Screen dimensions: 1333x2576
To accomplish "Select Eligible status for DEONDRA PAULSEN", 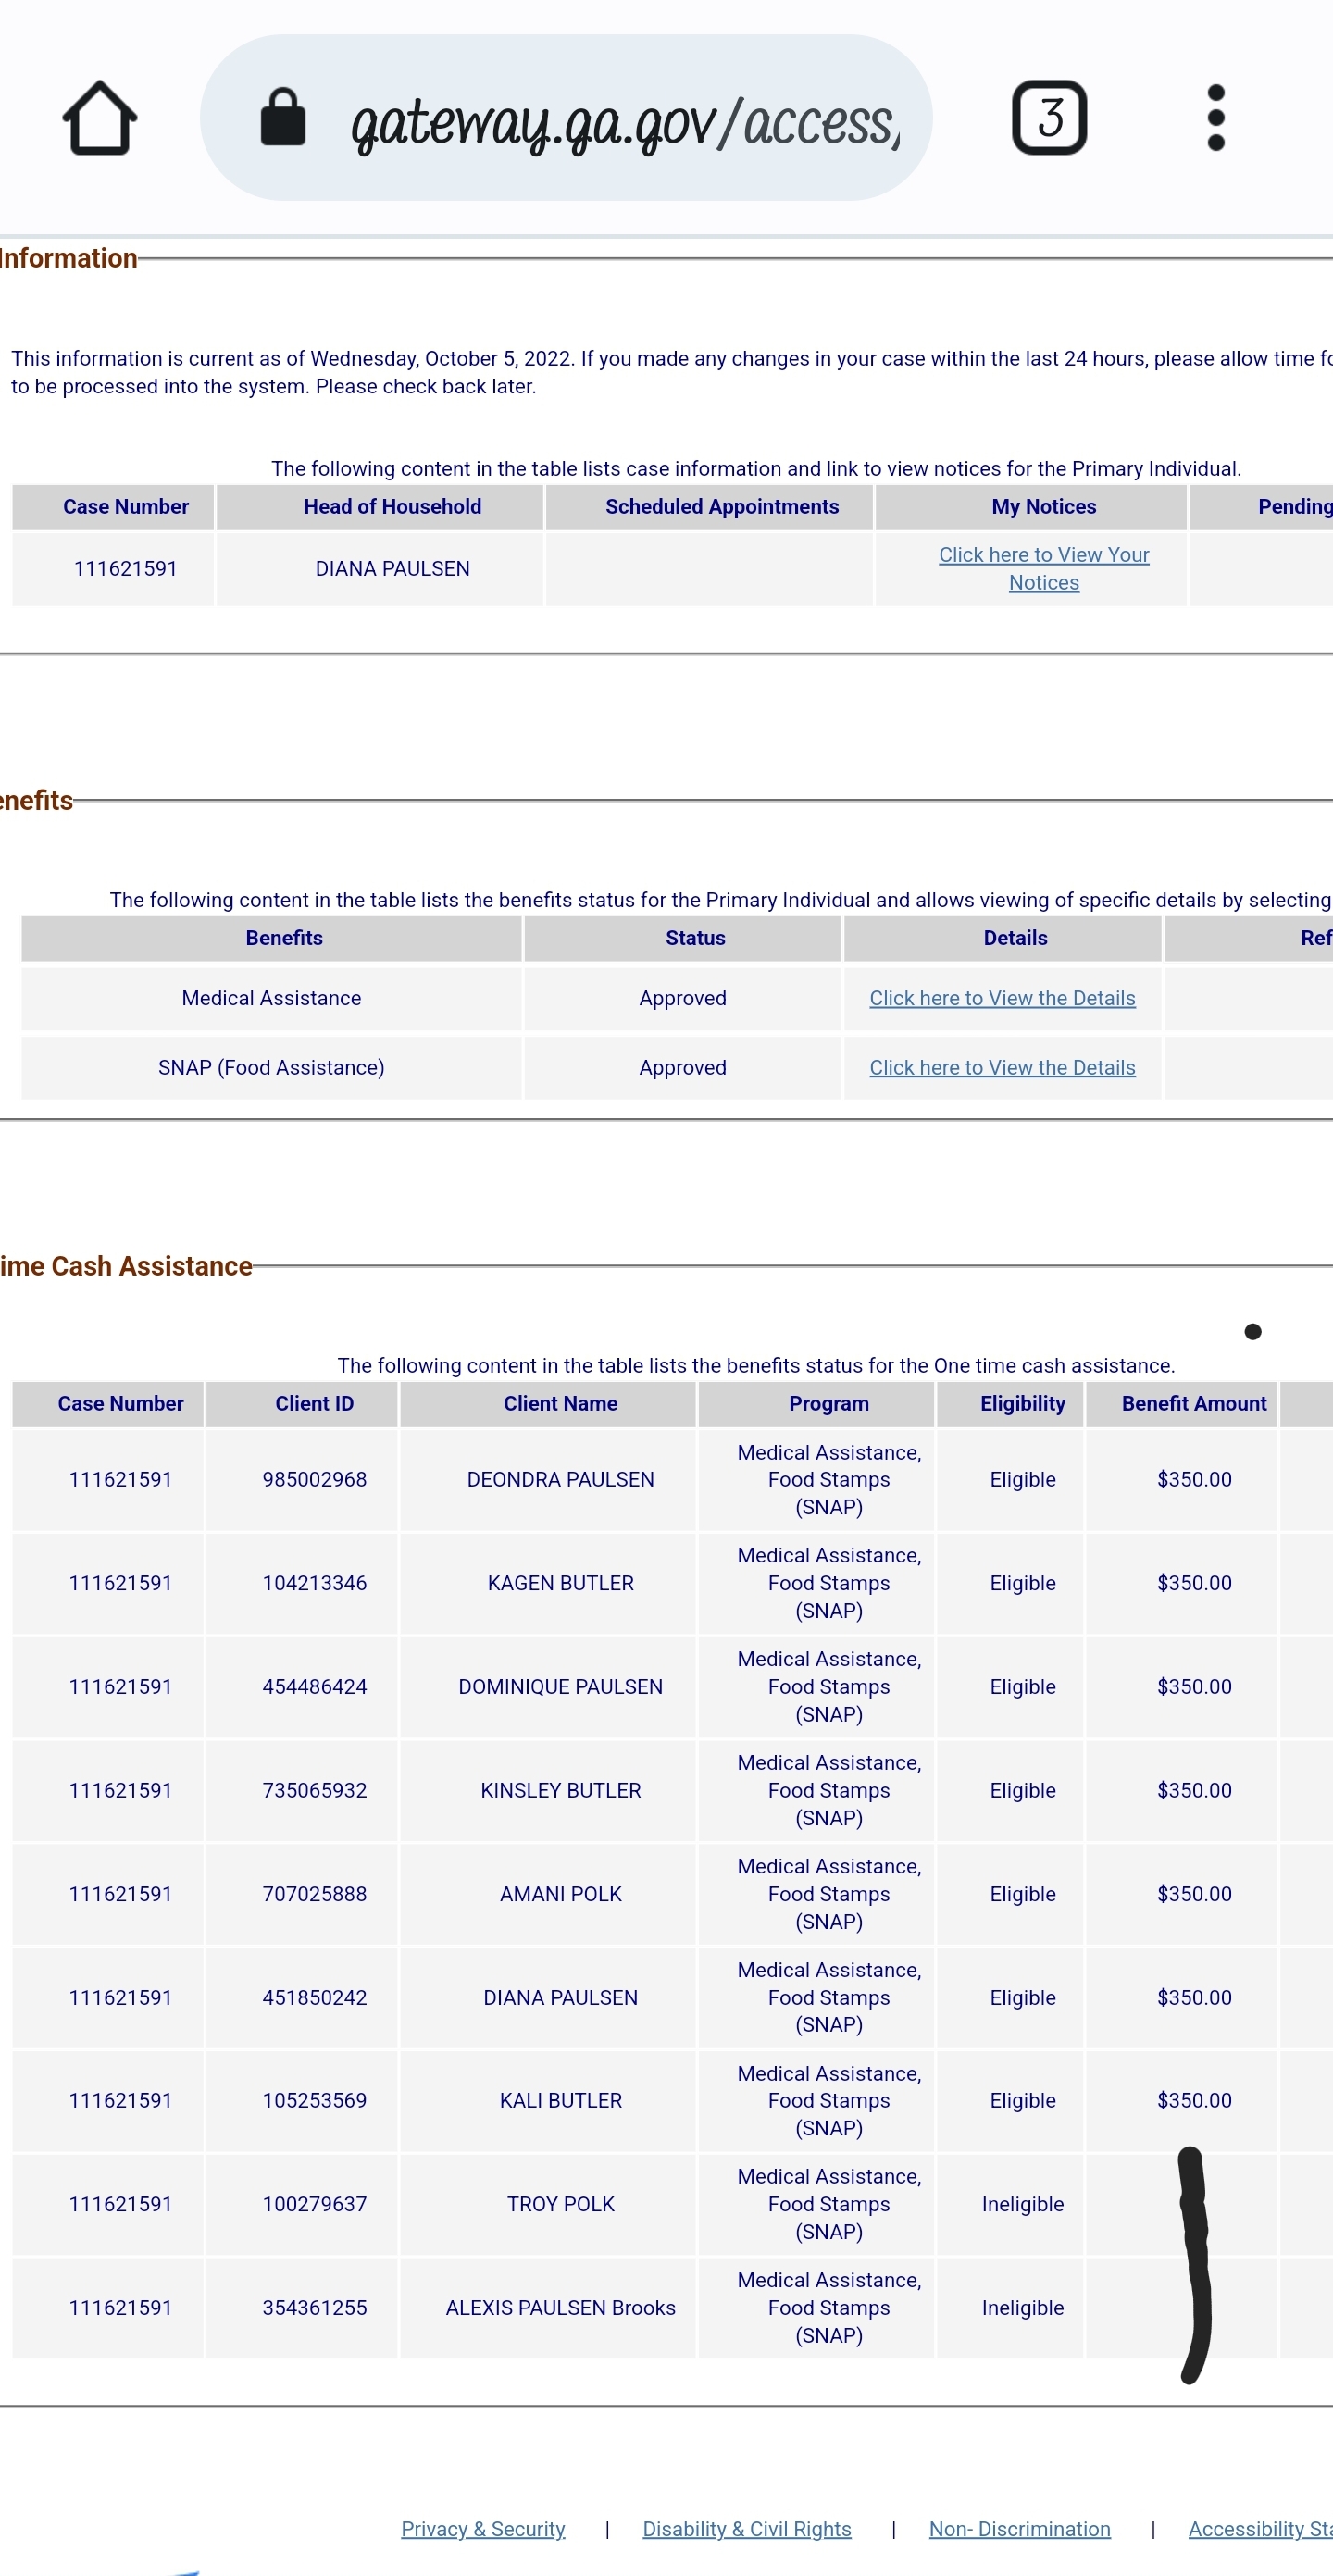I will pyautogui.click(x=1022, y=1479).
